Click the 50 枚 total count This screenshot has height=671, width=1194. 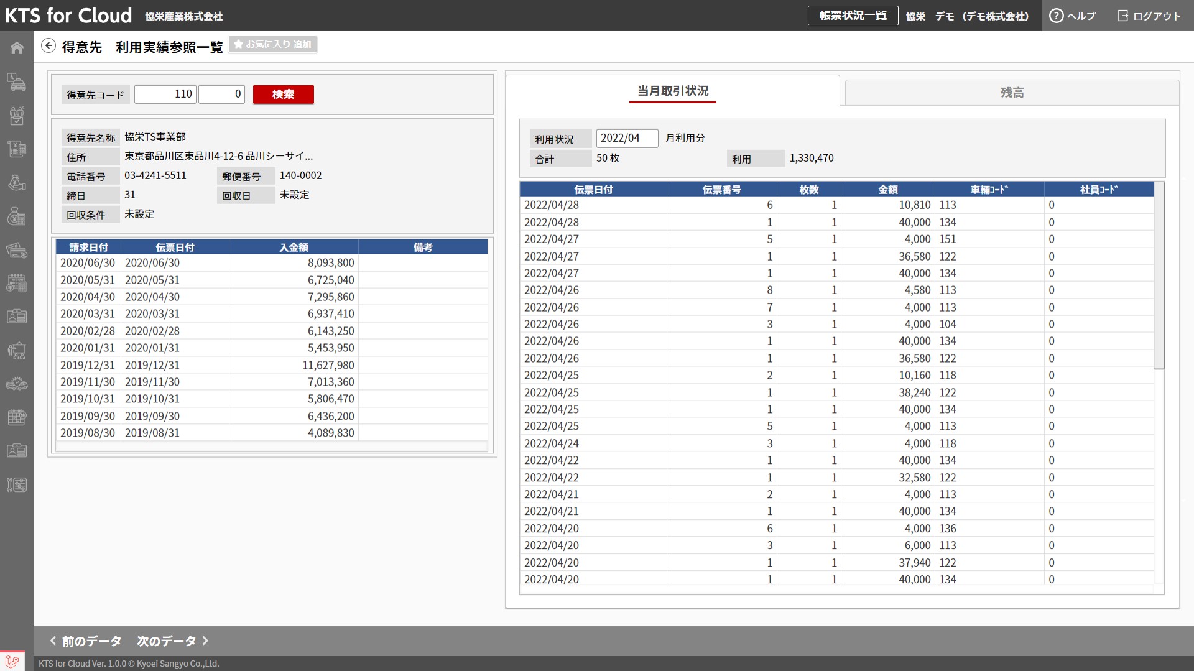tap(608, 159)
